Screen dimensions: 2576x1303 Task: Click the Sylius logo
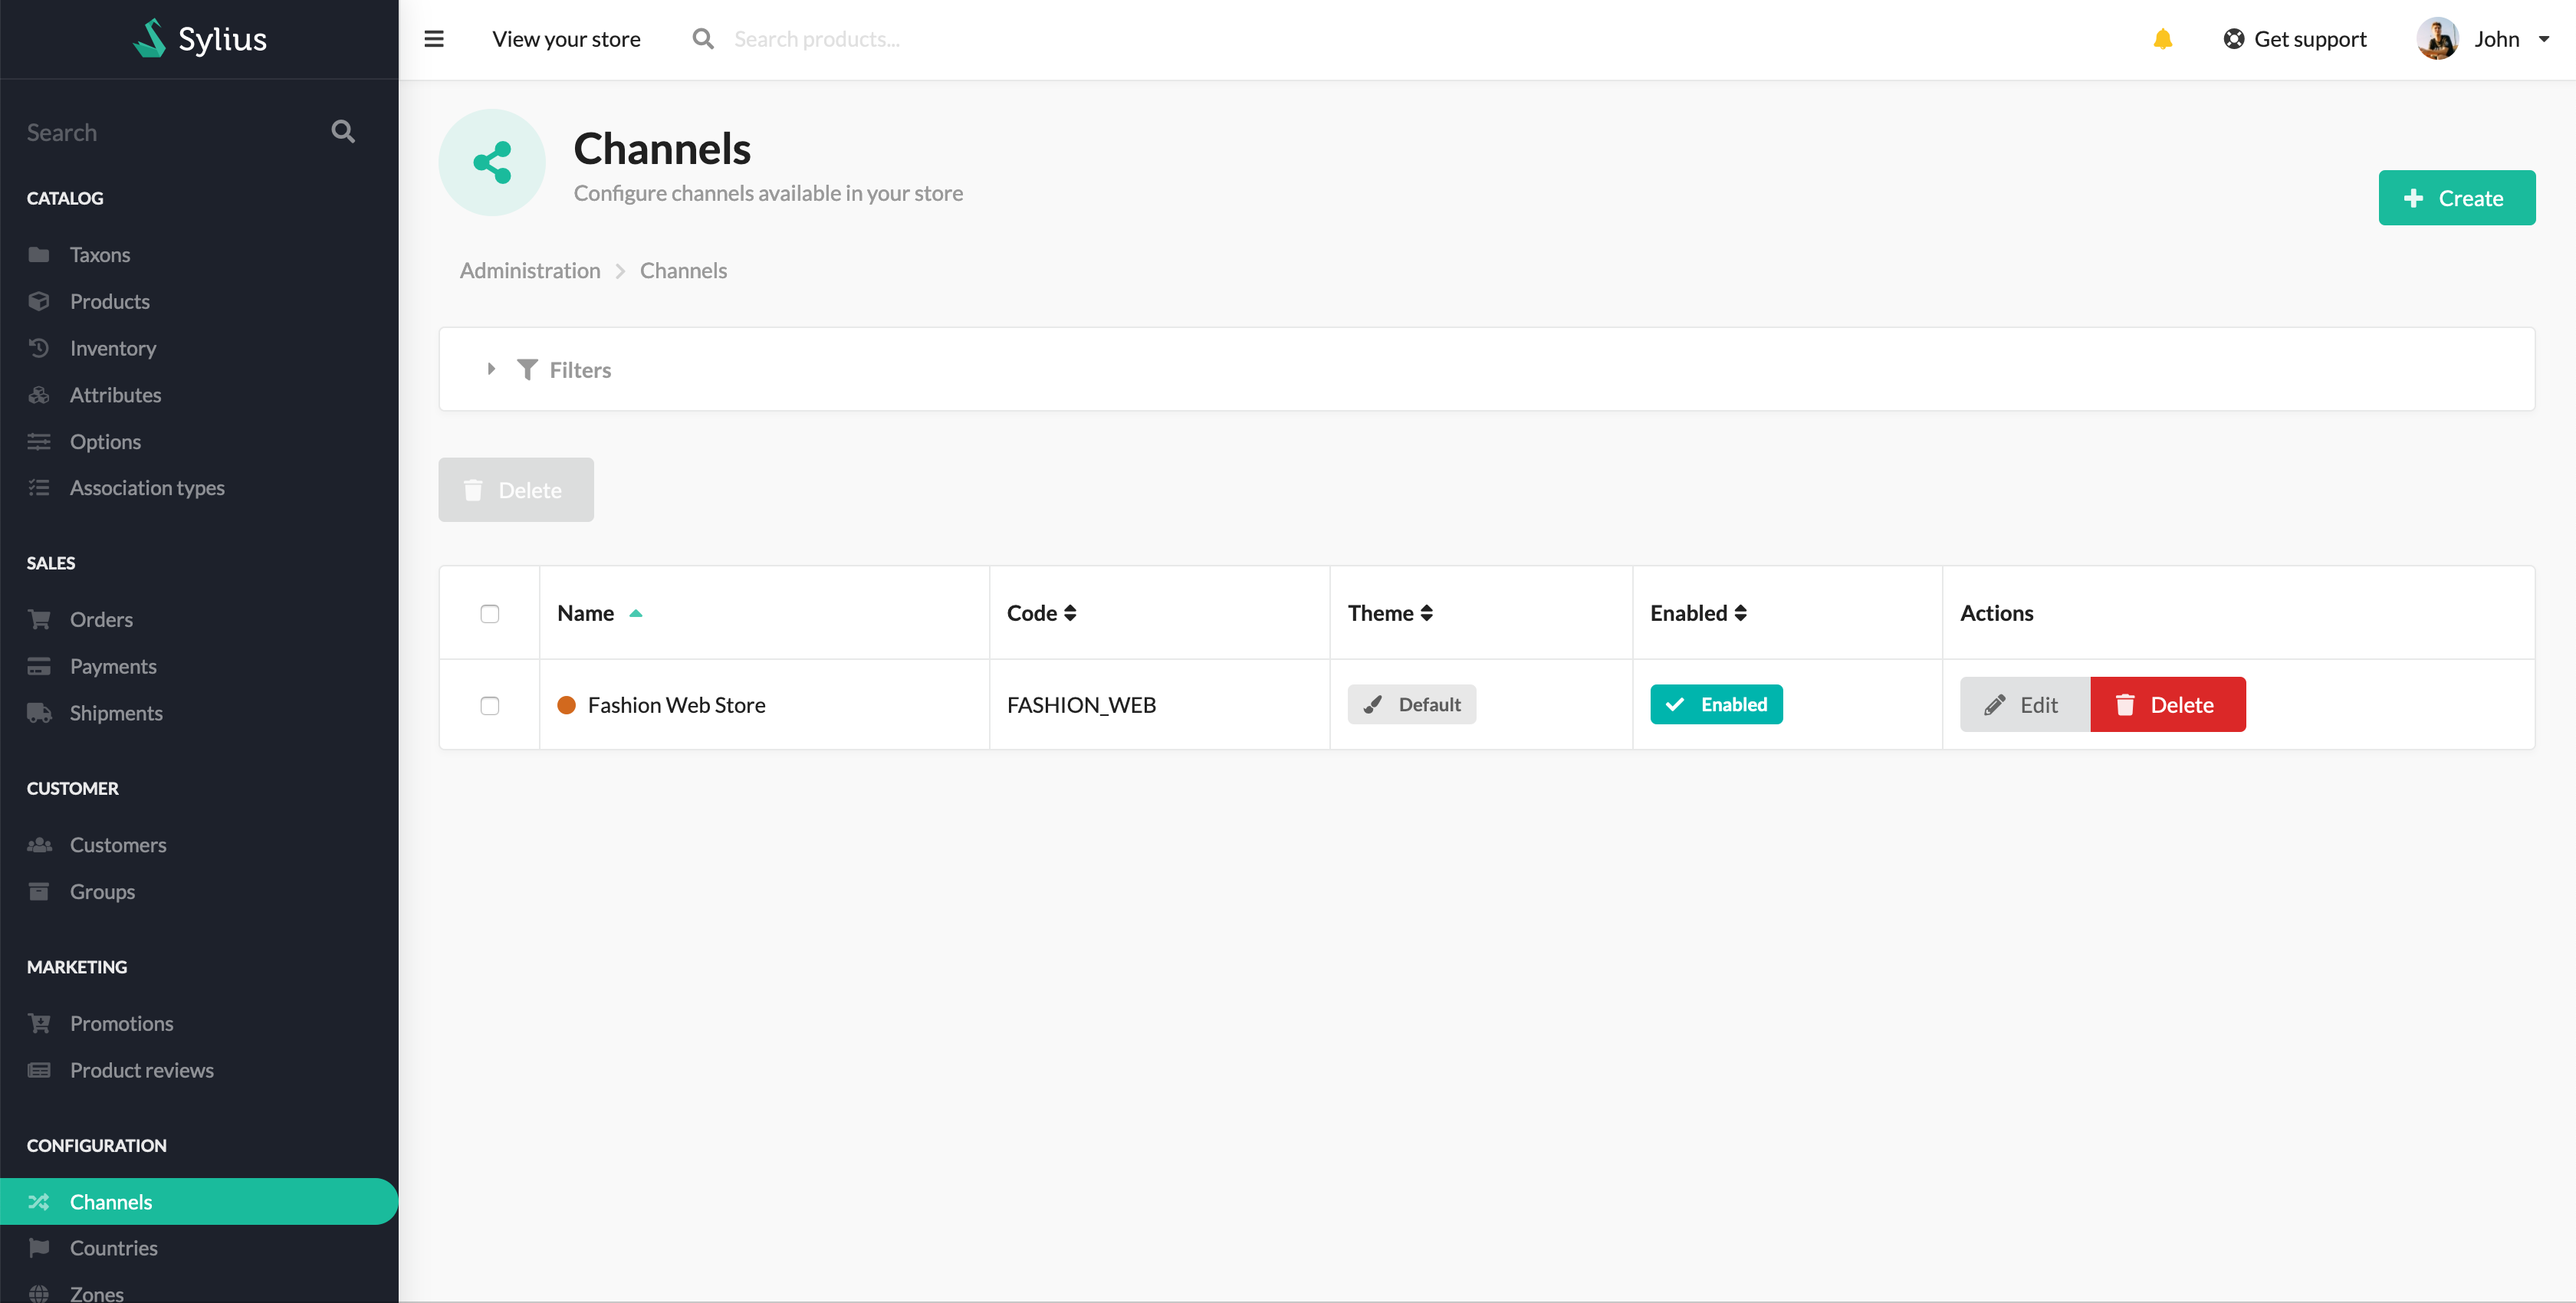(200, 39)
